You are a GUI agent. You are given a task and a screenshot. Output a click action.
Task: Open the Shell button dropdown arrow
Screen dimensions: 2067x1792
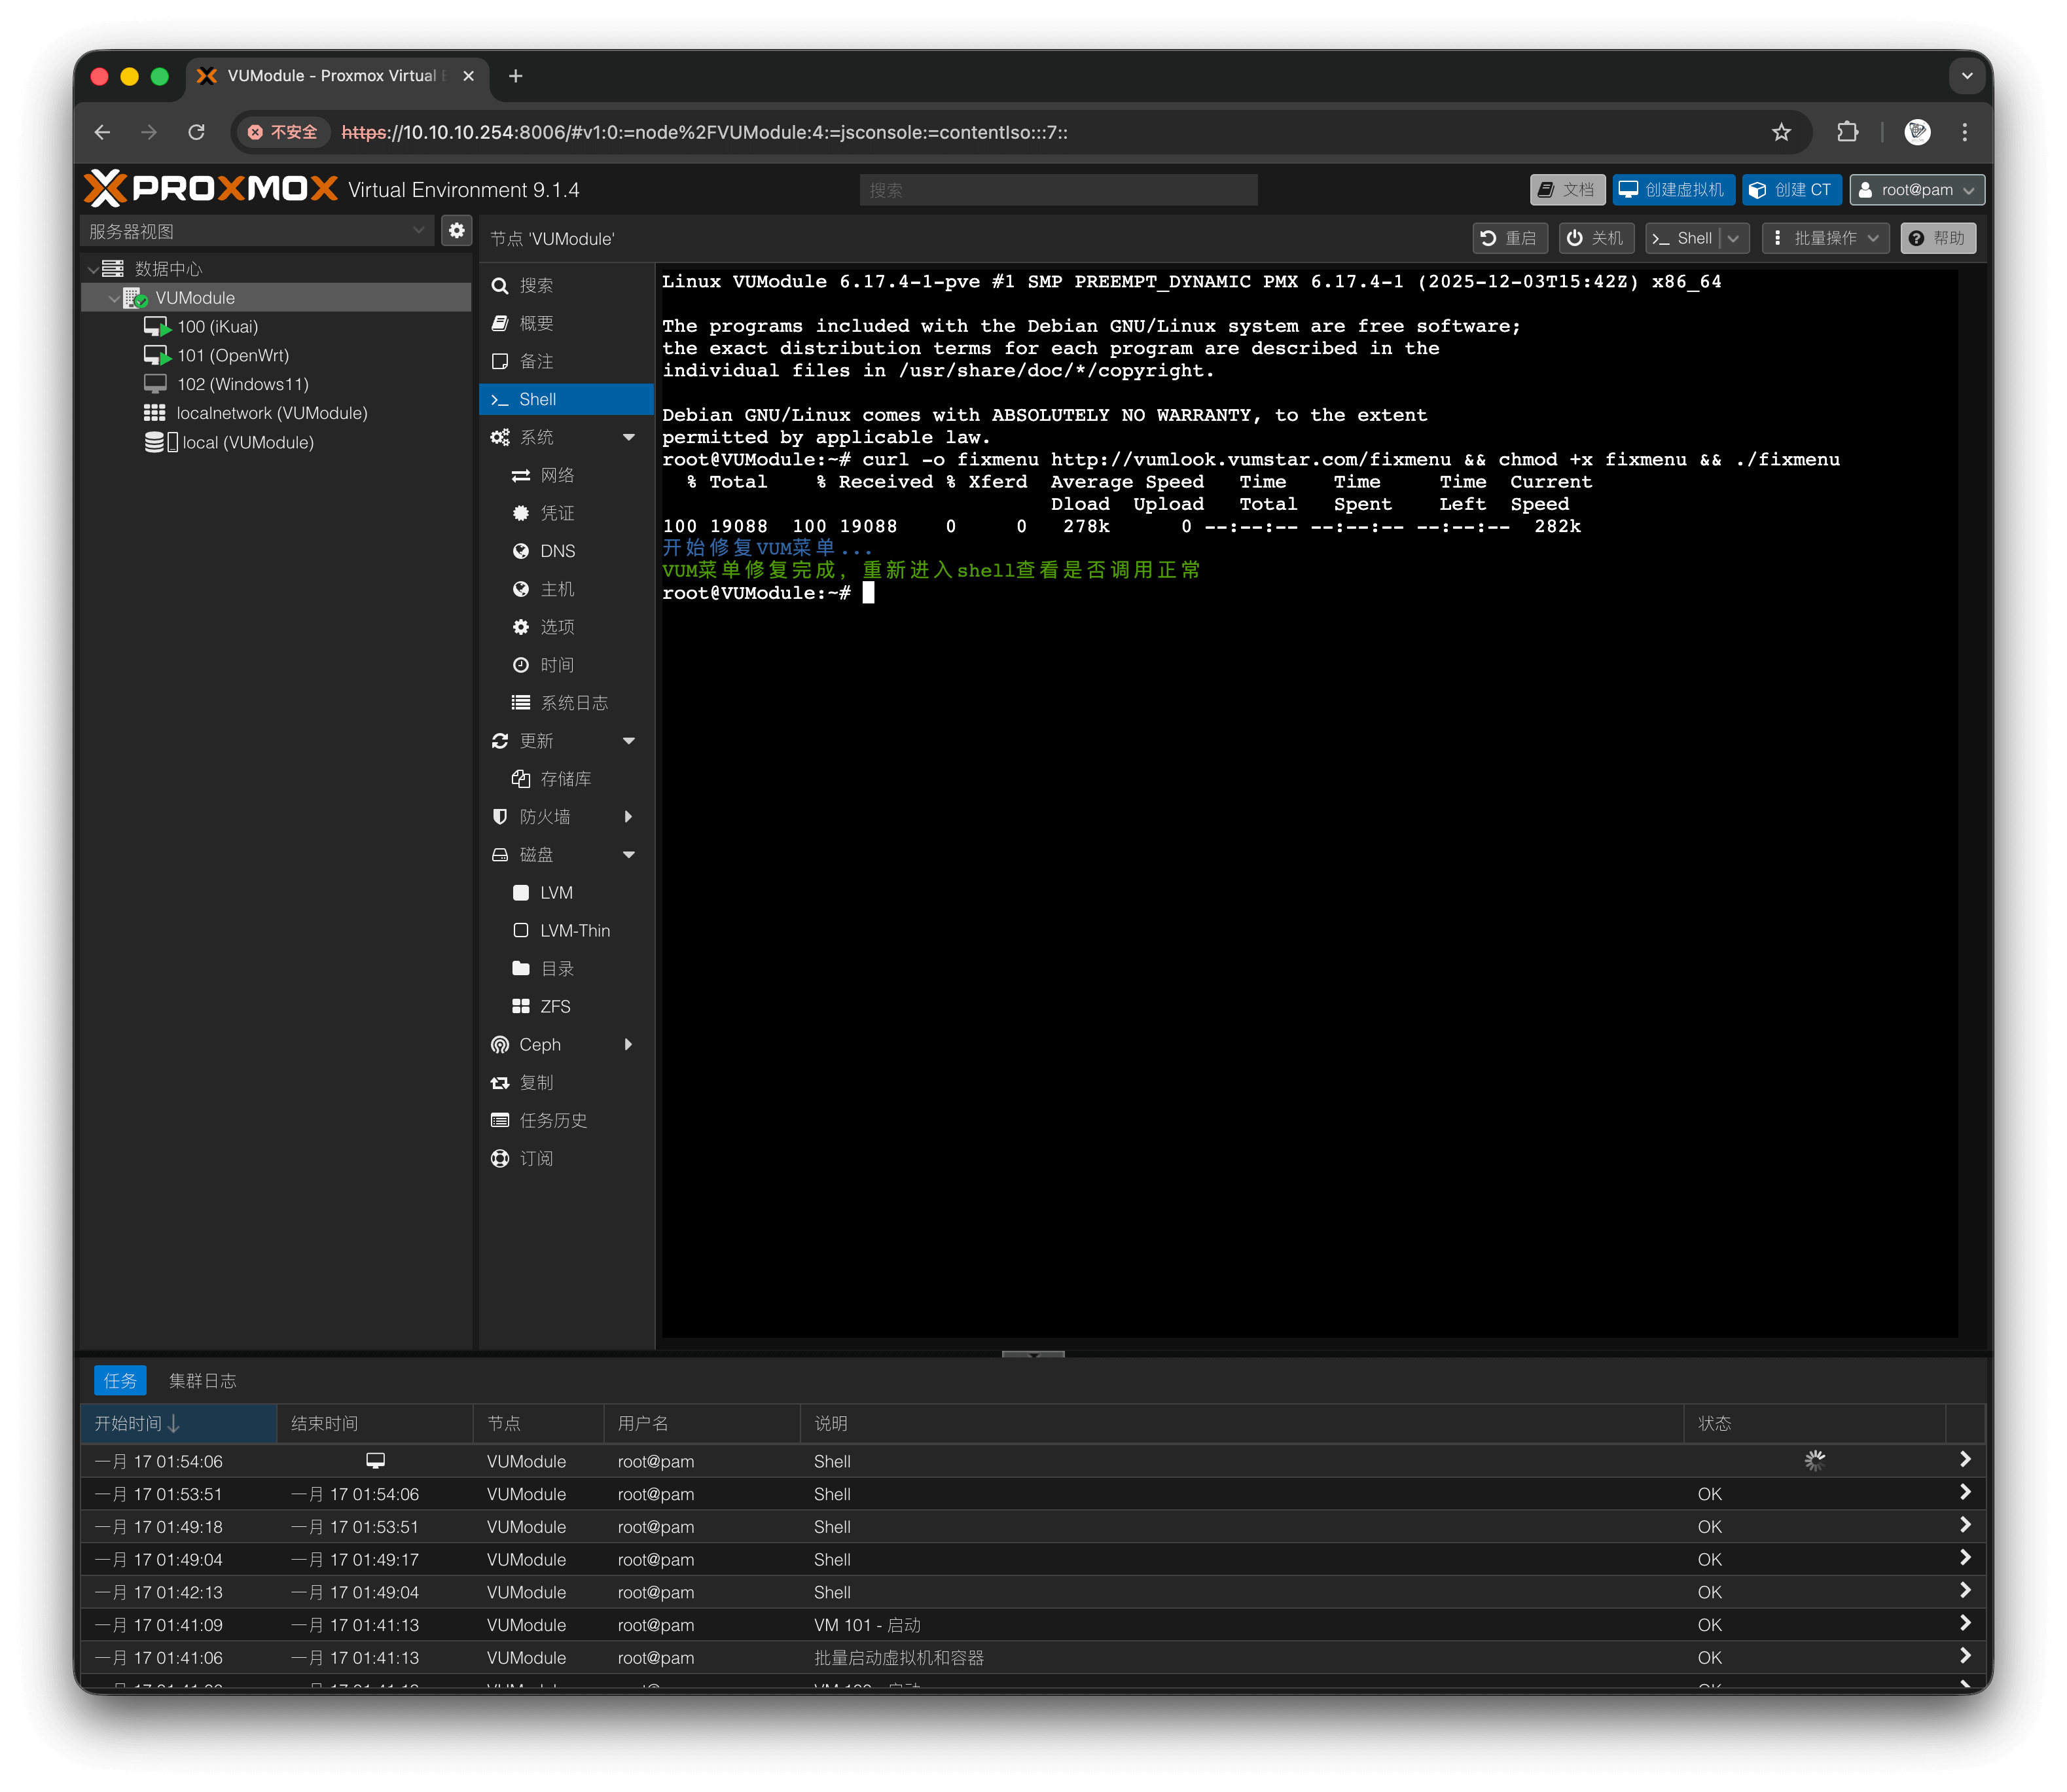tap(1734, 238)
